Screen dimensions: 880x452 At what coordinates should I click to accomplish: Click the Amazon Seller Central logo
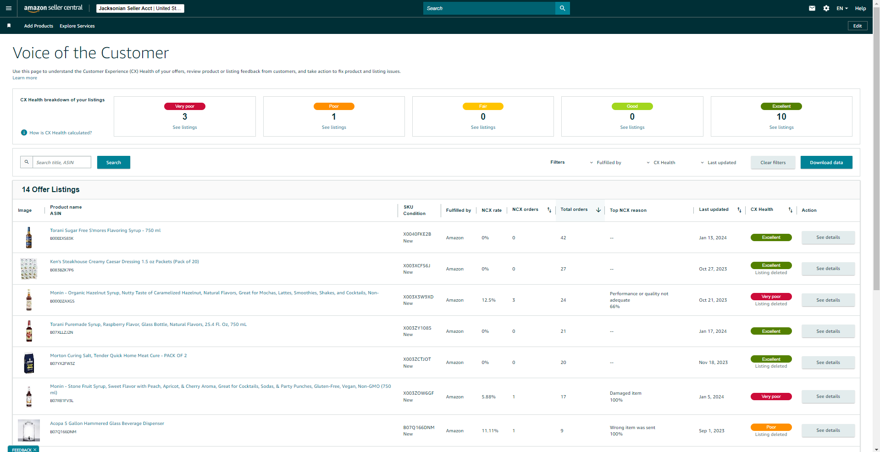point(53,8)
